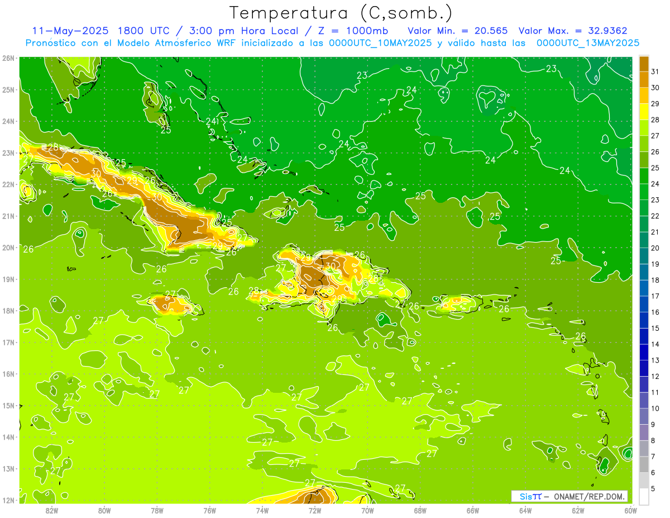
Task: Click the valid-until time "0000UTC_13MAY2025"
Action: pyautogui.click(x=588, y=43)
